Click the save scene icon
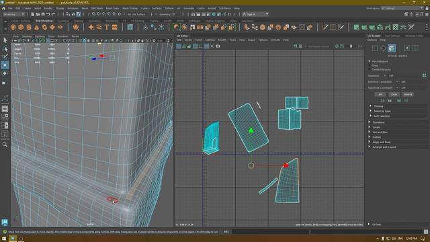This screenshot has width=430, height=242. (x=43, y=14)
